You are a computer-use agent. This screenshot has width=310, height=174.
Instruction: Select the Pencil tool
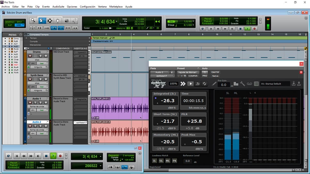[74, 21]
